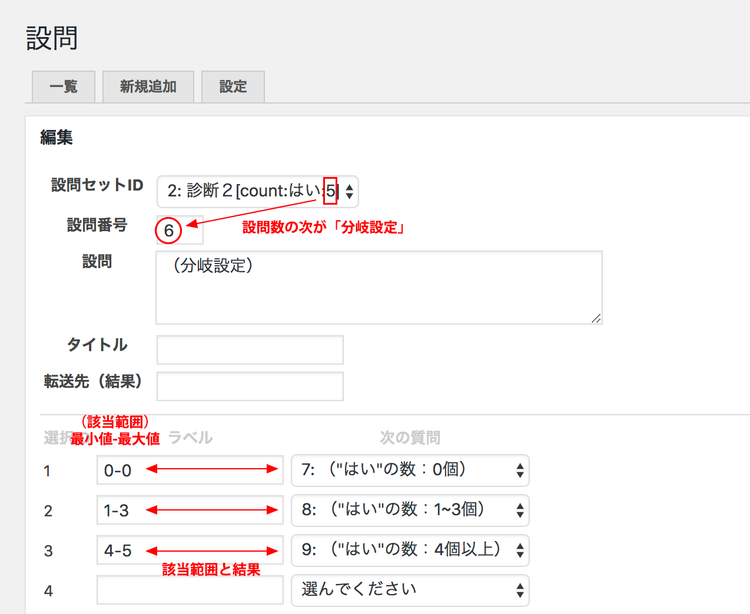750x614 pixels.
Task: Select the 設問番号 field containing 6
Action: pos(178,229)
